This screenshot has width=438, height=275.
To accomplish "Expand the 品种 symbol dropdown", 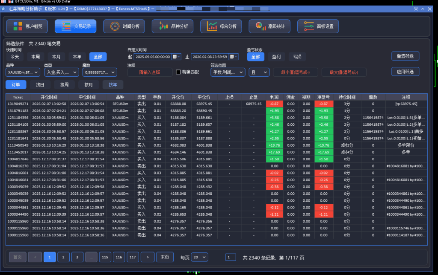I will pyautogui.click(x=23, y=72).
